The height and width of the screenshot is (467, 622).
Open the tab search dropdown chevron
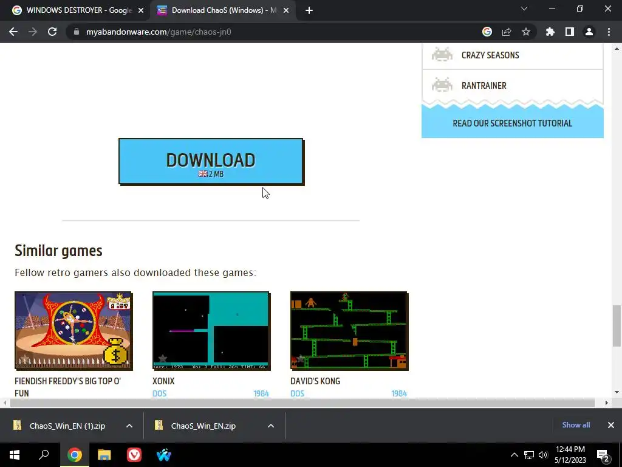[524, 9]
